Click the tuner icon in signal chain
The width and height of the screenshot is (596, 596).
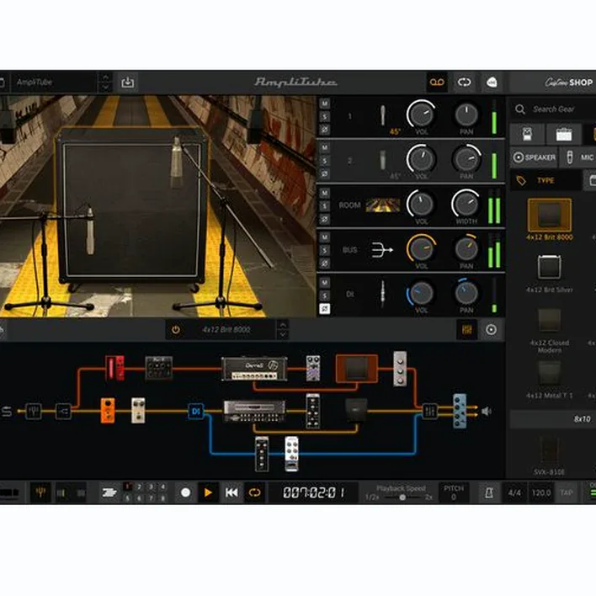coord(34,412)
